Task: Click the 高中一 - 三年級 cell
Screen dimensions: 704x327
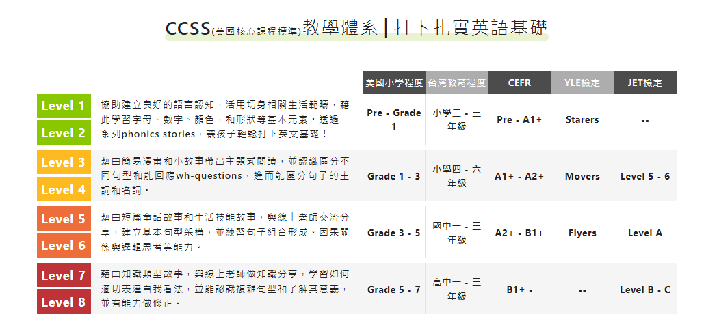Action: (x=456, y=289)
